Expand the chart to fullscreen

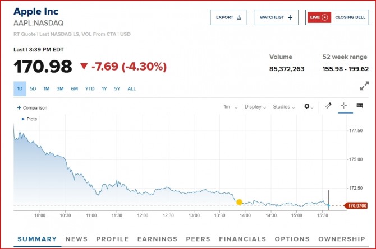point(364,86)
